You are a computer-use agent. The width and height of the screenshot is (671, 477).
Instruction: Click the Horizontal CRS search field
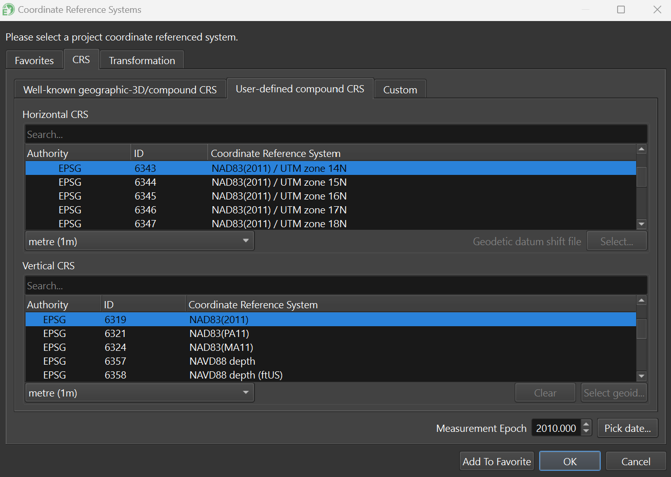pyautogui.click(x=336, y=134)
